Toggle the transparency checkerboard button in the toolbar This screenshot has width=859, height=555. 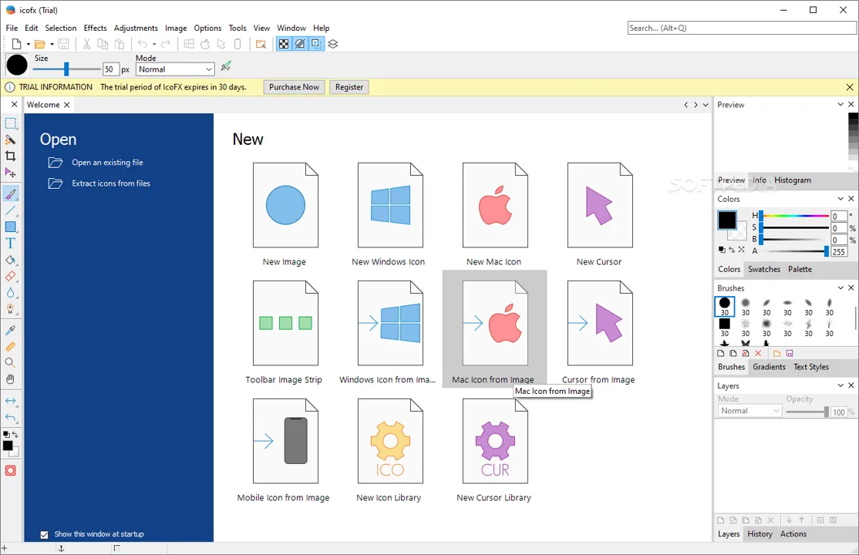pos(283,44)
